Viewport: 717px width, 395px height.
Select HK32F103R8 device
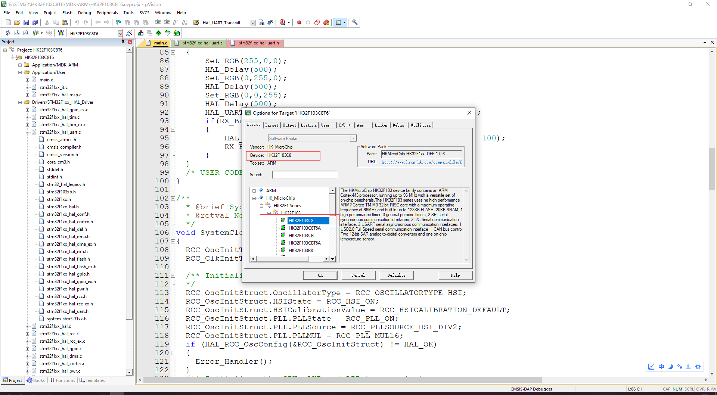coord(301,251)
